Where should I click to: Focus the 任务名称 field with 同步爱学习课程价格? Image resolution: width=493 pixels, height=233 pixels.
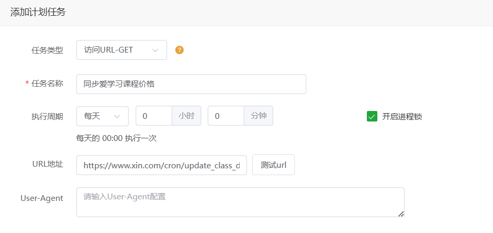tap(191, 84)
